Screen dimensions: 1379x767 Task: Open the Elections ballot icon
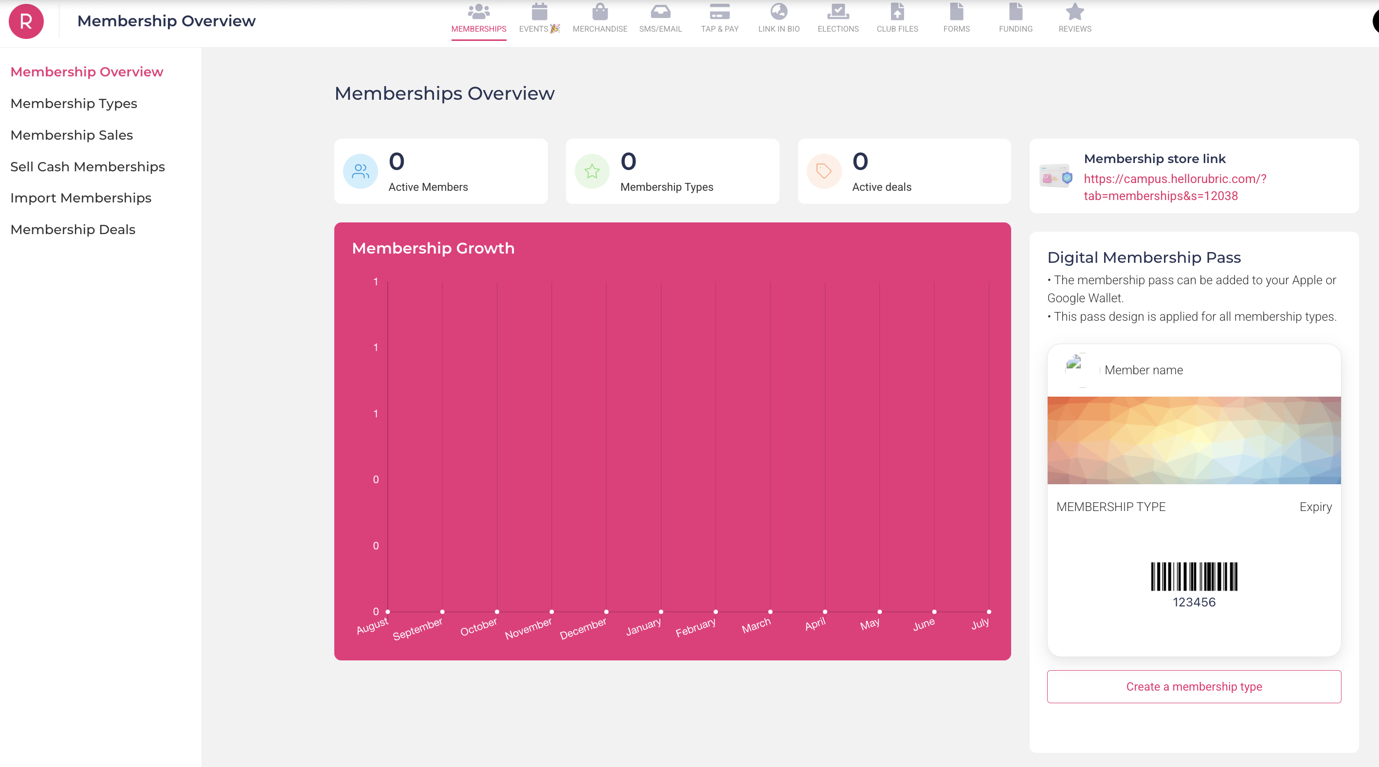point(838,12)
